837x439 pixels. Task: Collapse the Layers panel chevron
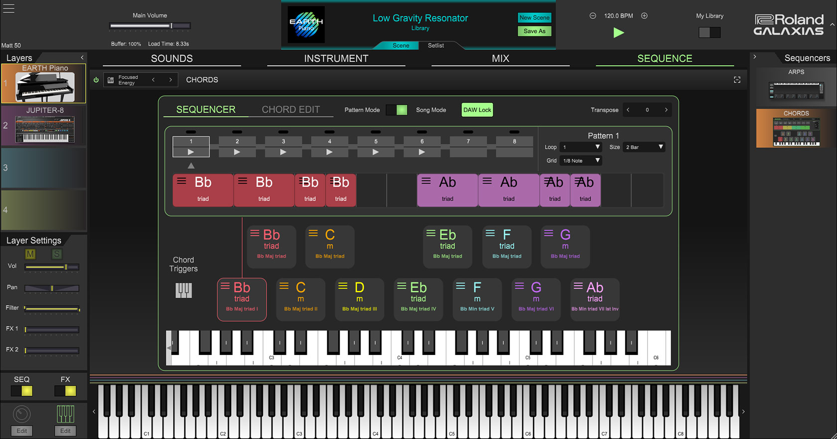click(82, 58)
